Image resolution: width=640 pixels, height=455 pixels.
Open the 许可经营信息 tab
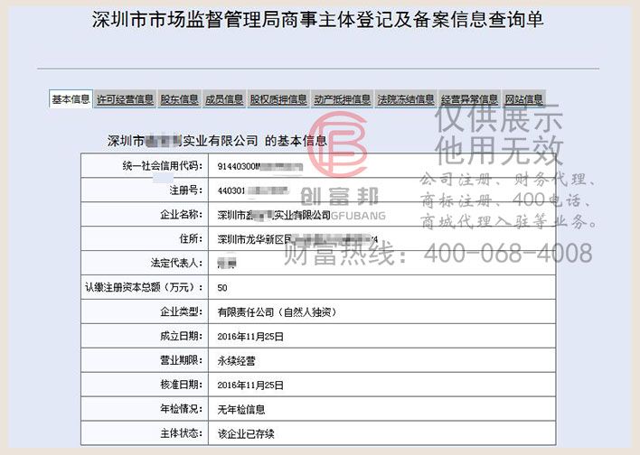[125, 99]
